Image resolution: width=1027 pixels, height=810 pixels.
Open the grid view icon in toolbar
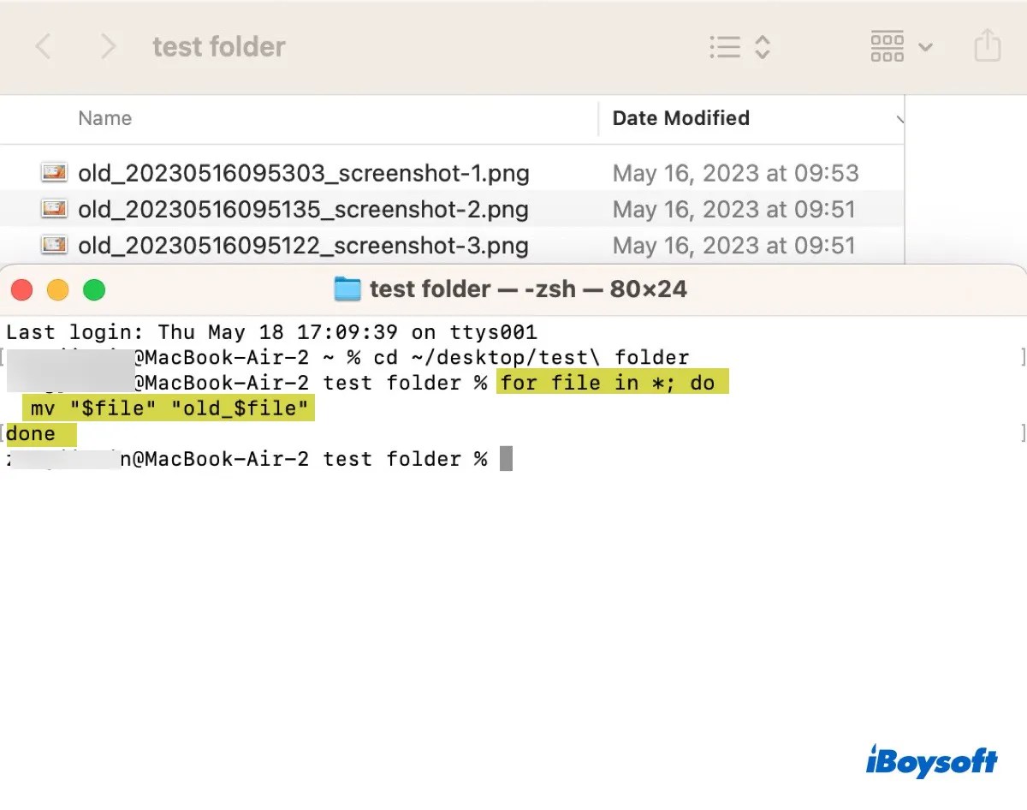(887, 47)
